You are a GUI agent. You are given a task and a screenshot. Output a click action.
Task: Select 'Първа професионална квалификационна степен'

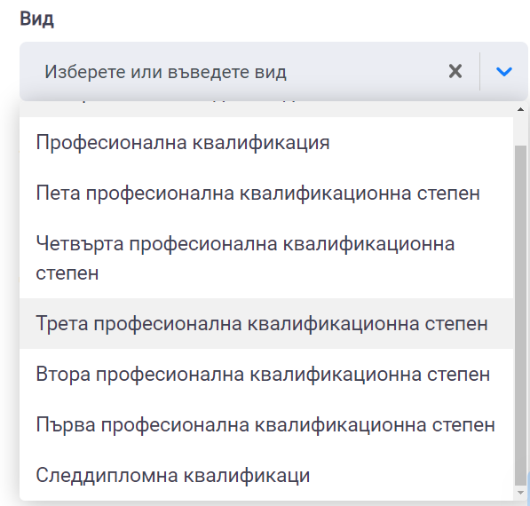266,425
